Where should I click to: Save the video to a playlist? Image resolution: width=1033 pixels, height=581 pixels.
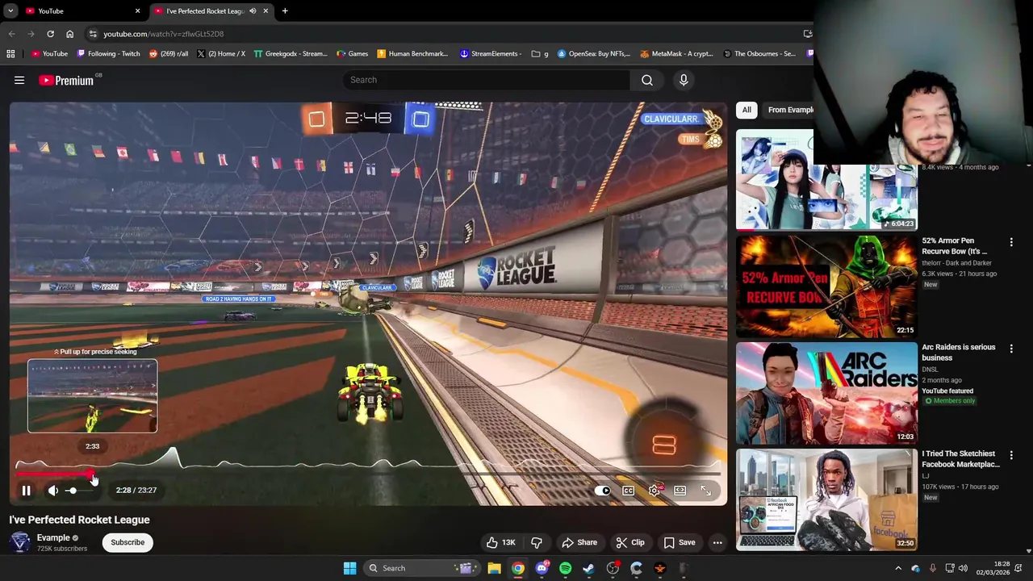[680, 542]
